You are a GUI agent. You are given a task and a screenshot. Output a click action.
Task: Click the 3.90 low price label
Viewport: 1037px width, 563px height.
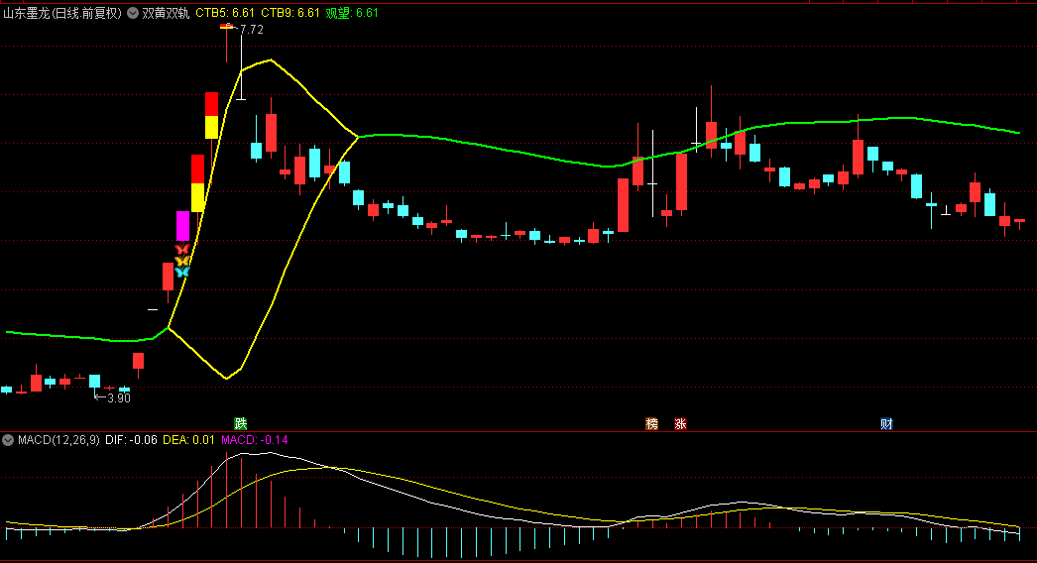(118, 397)
